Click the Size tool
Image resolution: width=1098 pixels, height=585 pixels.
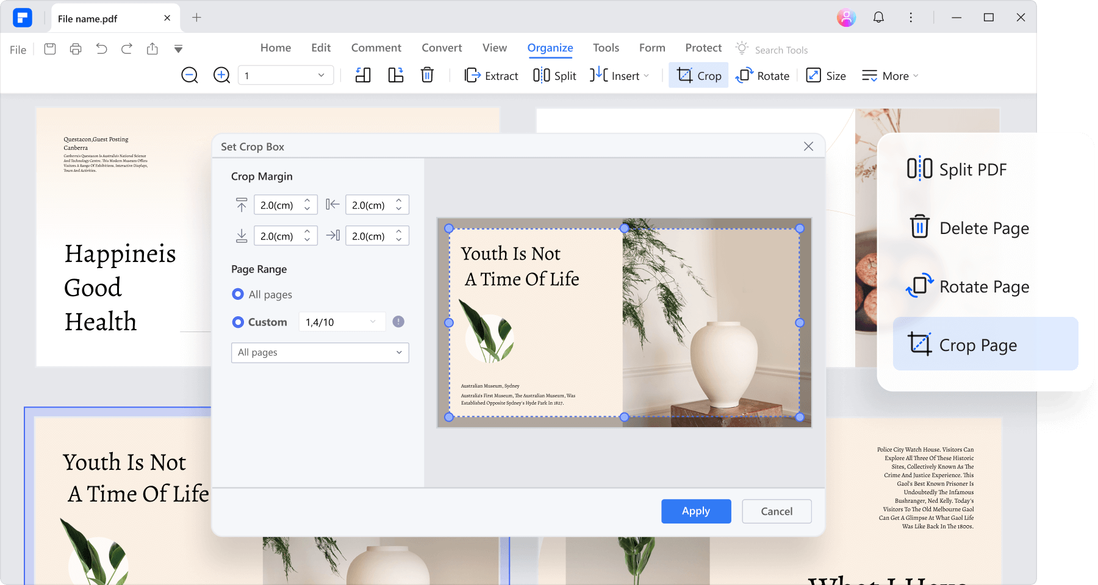826,76
